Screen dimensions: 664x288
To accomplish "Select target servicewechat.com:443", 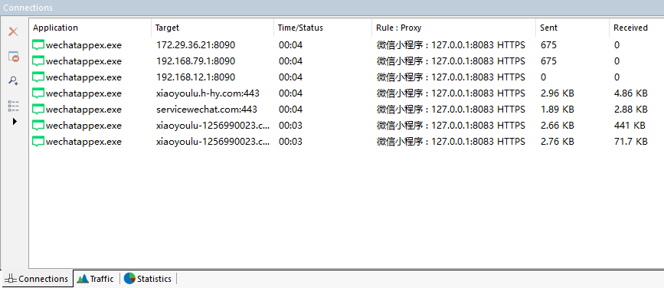I will tap(206, 110).
